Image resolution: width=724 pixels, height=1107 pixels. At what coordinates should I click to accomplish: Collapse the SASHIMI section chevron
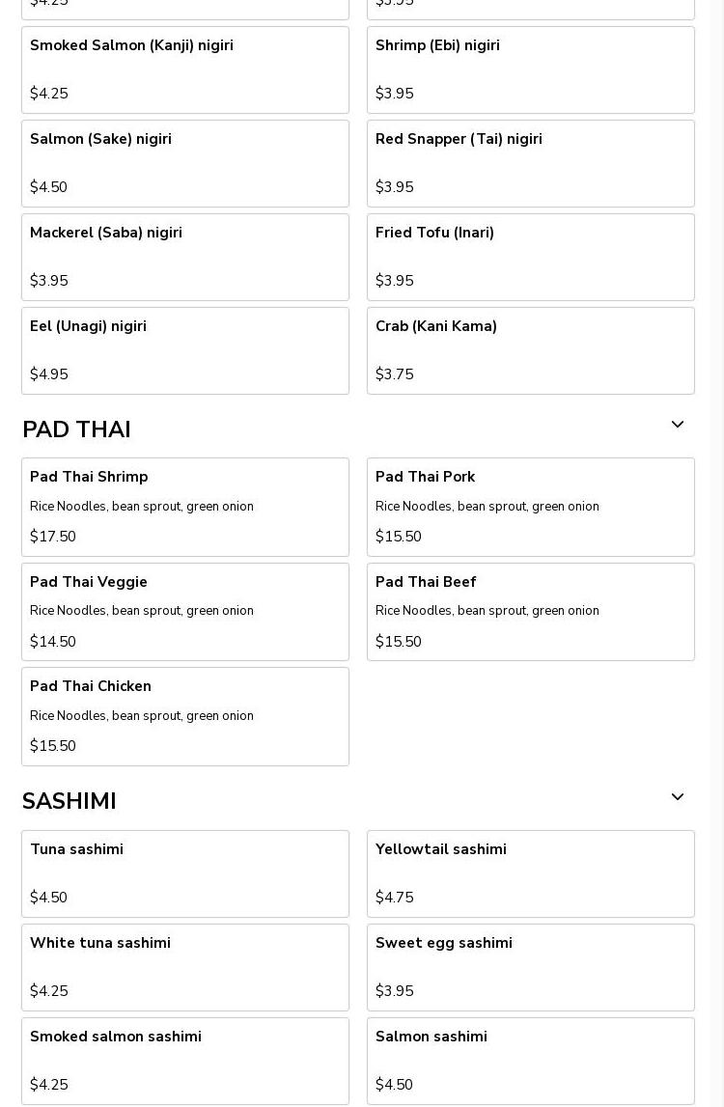677,797
